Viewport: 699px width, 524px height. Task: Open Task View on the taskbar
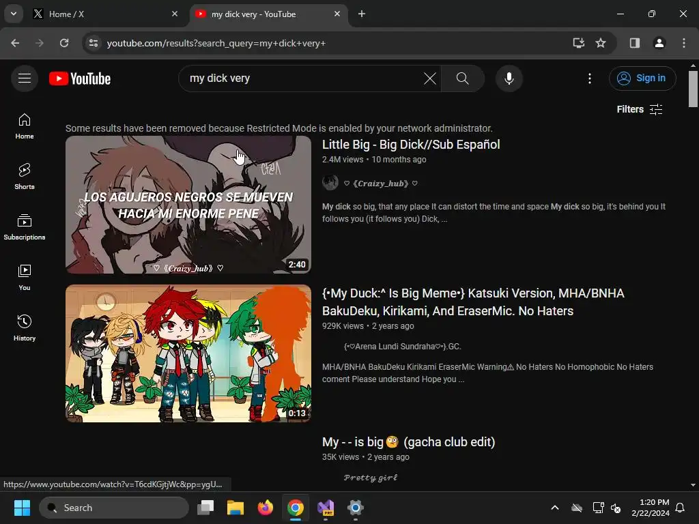pos(205,508)
